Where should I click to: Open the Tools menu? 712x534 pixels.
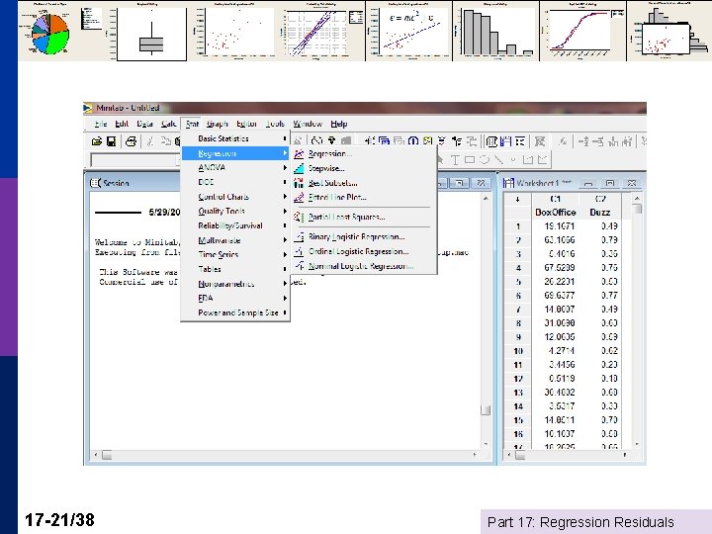point(275,124)
